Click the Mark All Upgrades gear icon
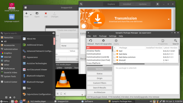 coord(103,41)
